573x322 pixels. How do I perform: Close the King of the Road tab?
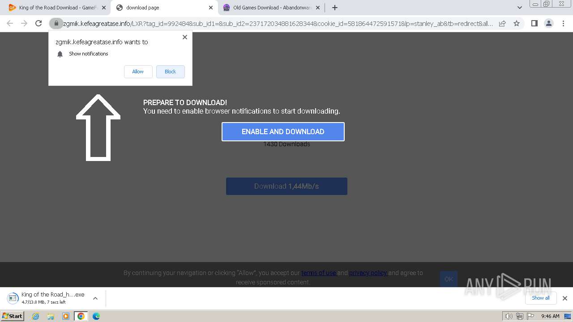[x=104, y=8]
